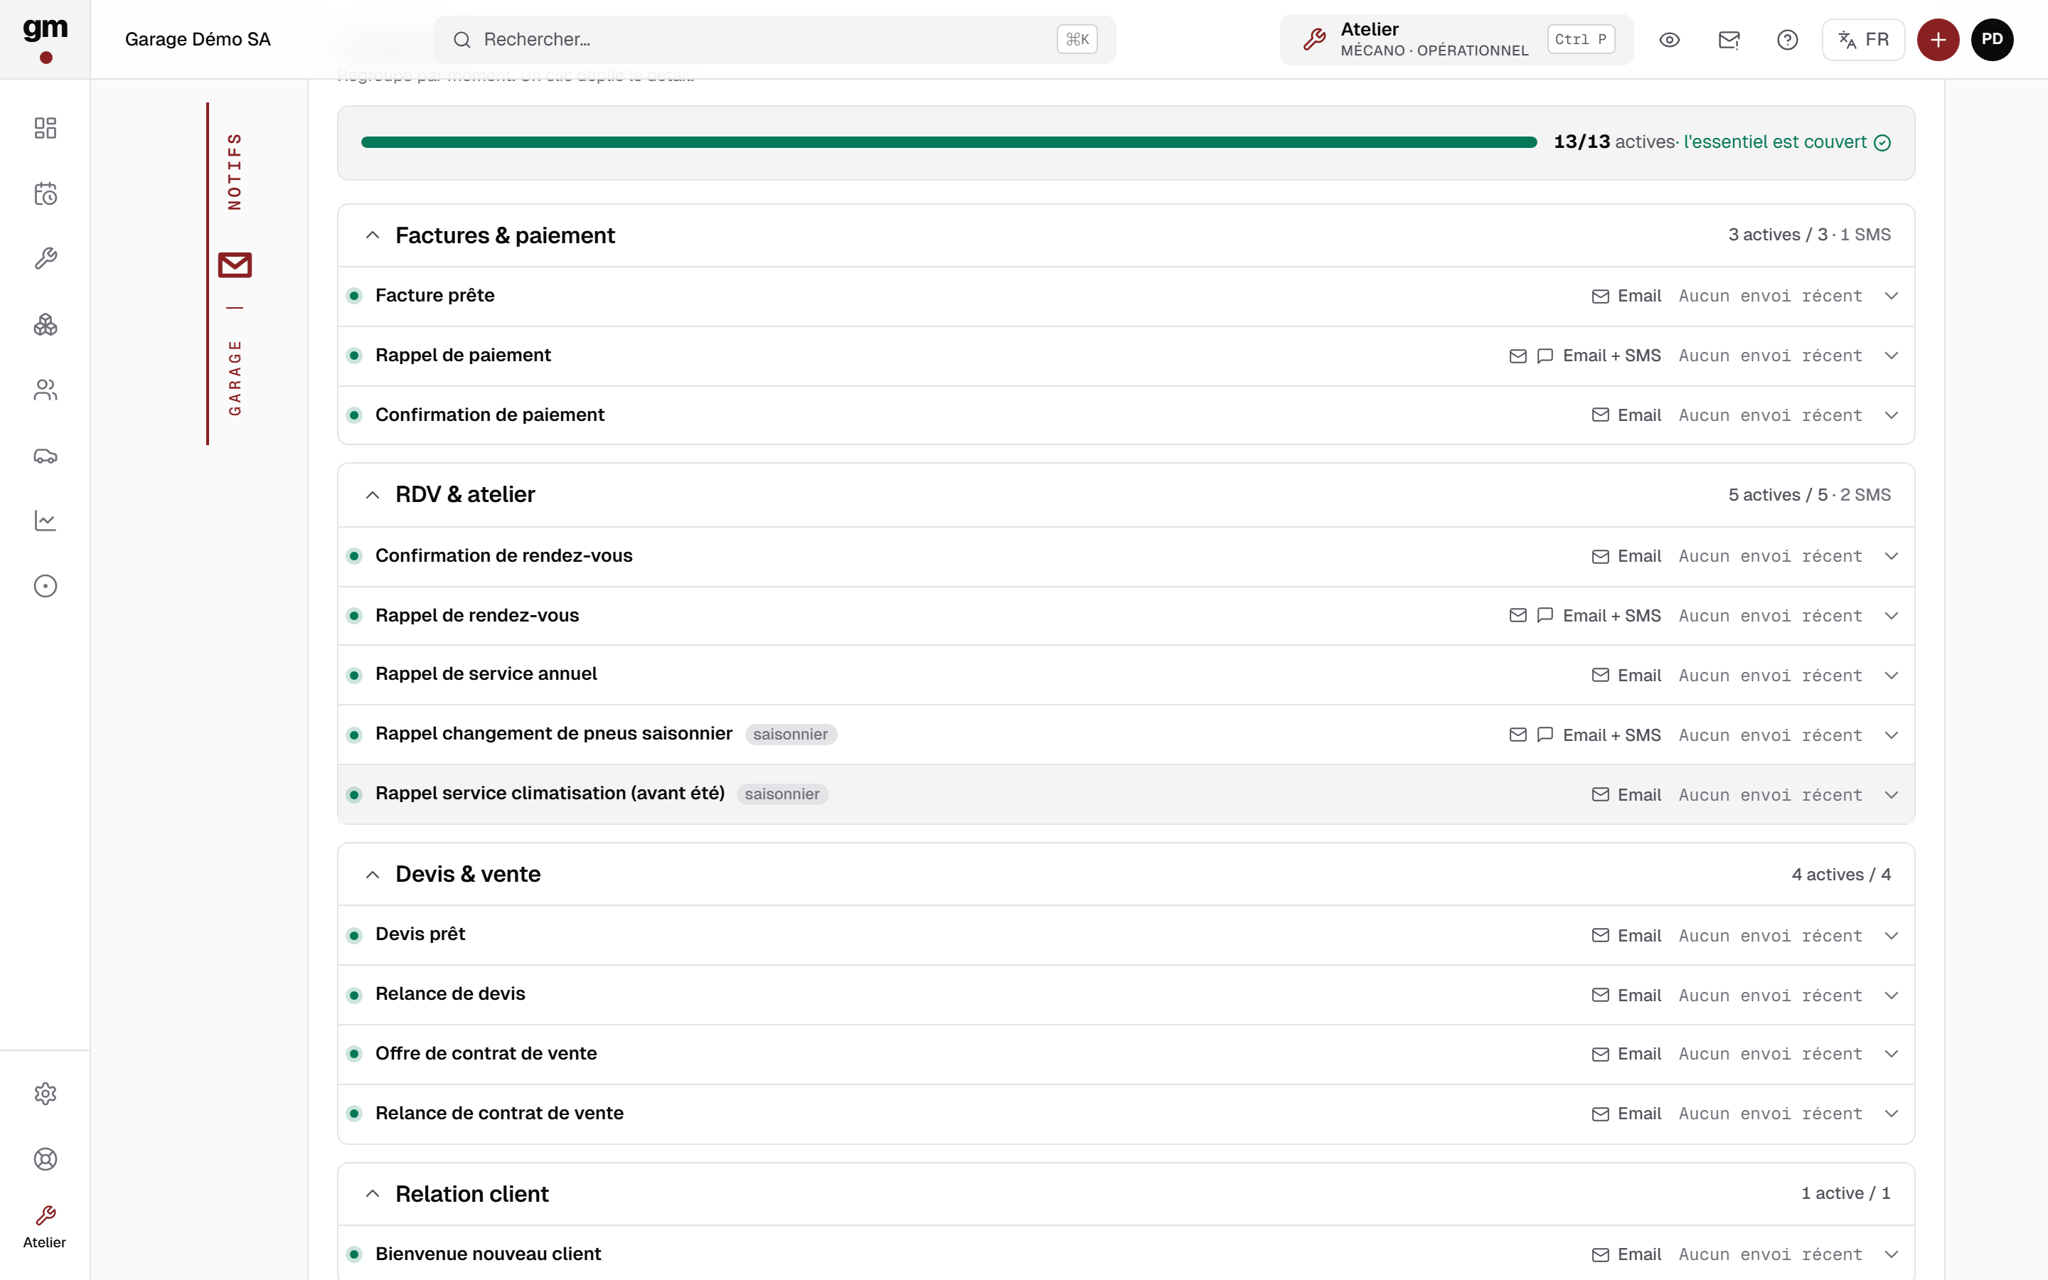
Task: Open the dashboard grid icon in sidebar
Action: [45, 128]
